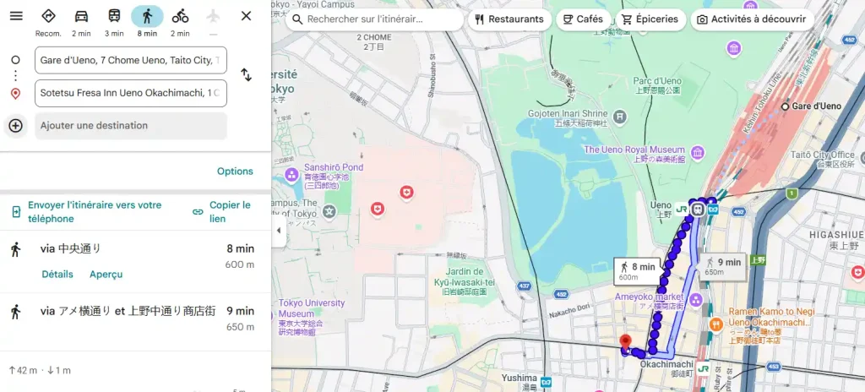This screenshot has height=392, width=865.
Task: Select the flights travel mode
Action: (213, 22)
